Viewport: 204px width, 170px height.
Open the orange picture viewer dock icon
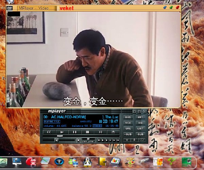158,162
